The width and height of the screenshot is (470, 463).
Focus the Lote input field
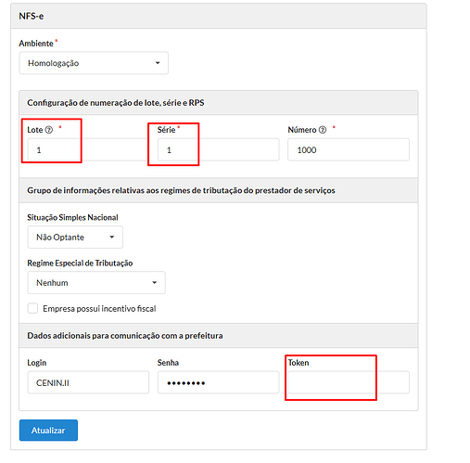[x=88, y=150]
